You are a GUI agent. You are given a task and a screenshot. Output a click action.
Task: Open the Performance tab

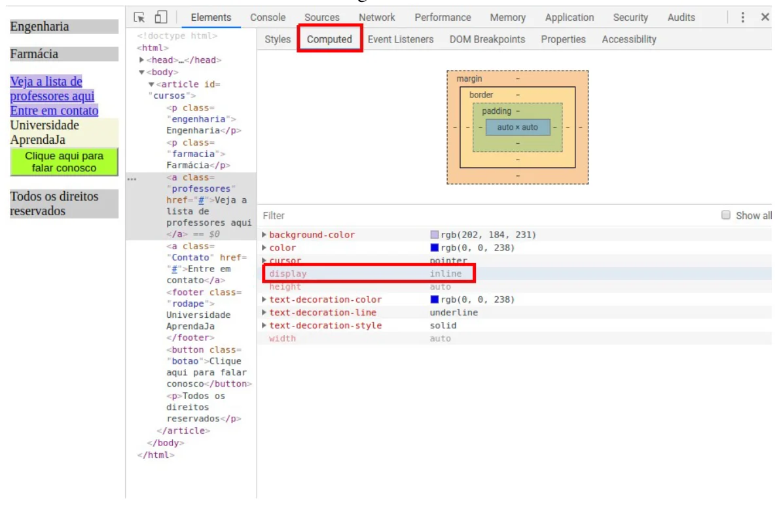(x=443, y=17)
